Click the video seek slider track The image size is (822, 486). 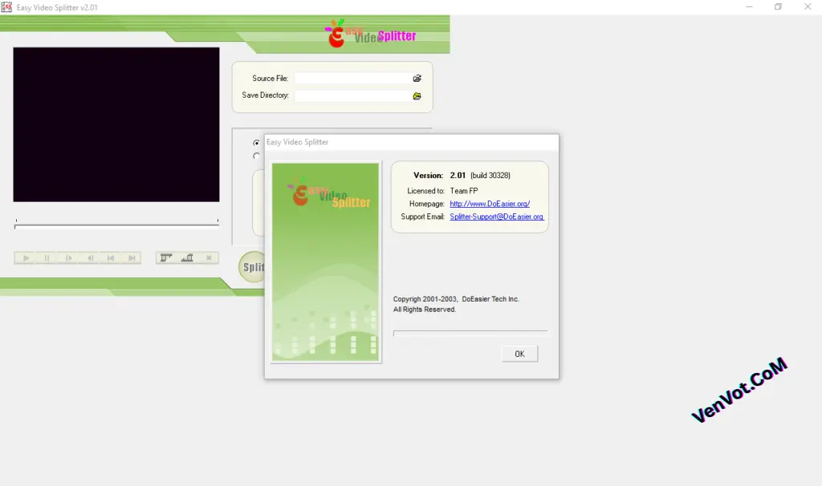116,225
